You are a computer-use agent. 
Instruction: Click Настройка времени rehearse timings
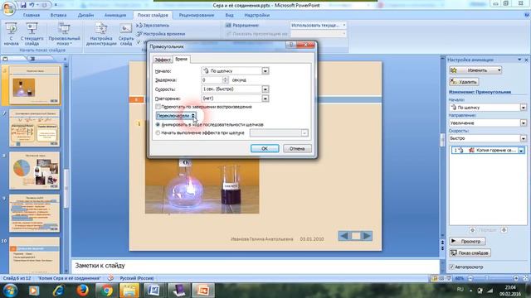click(x=161, y=34)
